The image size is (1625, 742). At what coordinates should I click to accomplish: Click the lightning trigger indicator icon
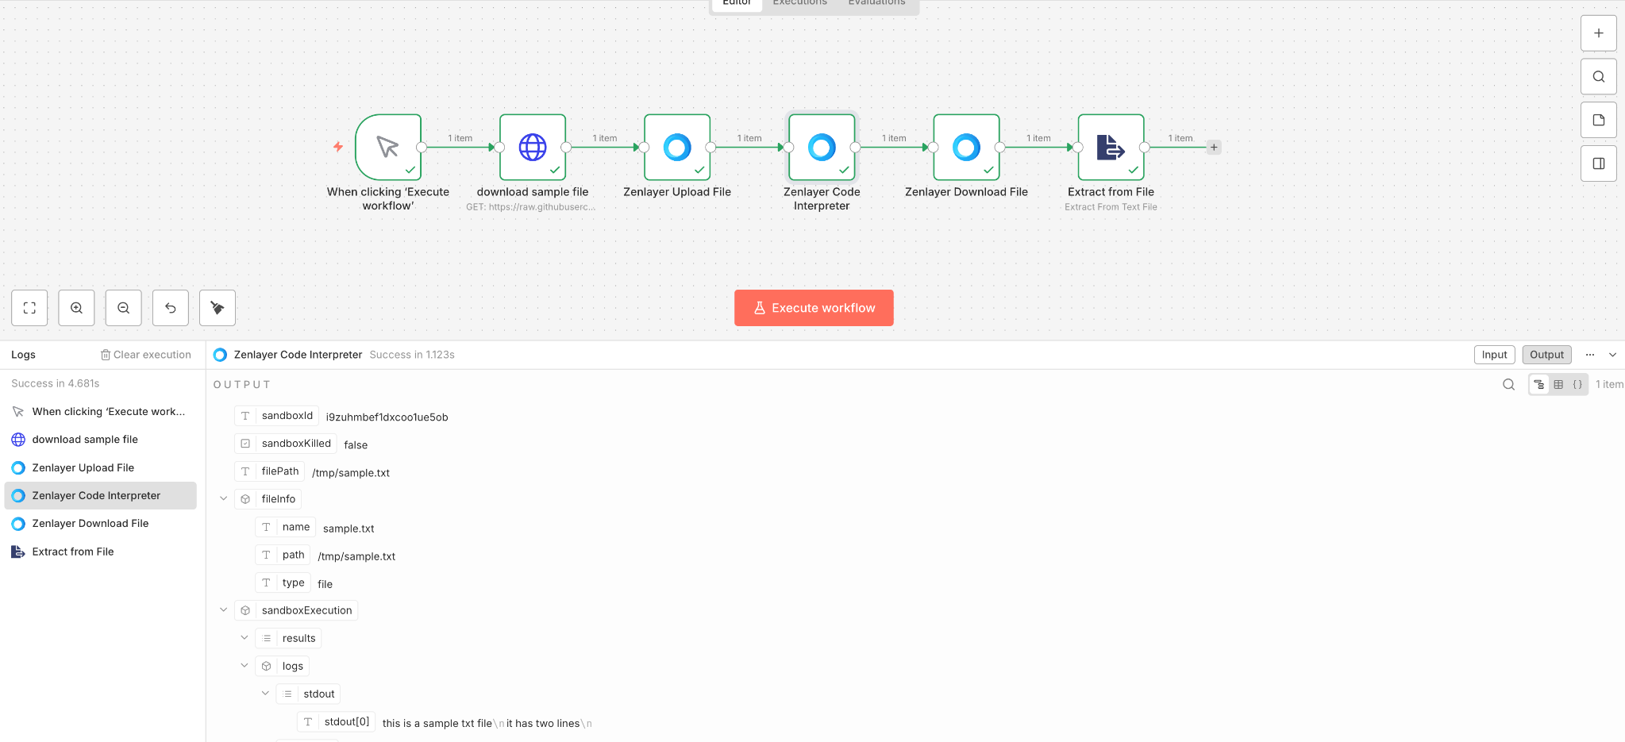click(338, 147)
